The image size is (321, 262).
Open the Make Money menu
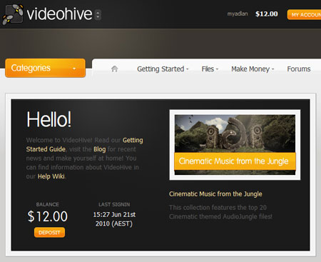point(253,69)
